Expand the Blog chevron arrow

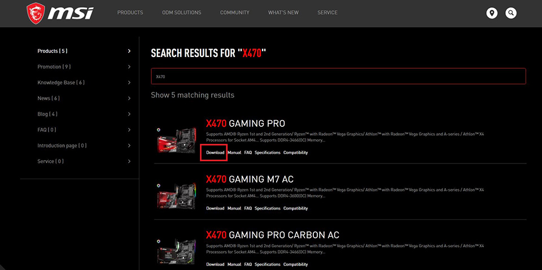pos(129,114)
